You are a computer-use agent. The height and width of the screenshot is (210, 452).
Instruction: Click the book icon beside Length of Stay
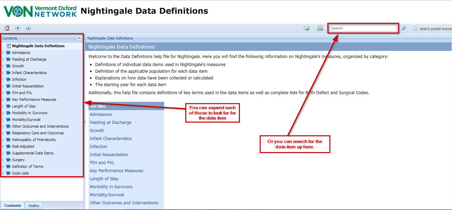point(8,106)
